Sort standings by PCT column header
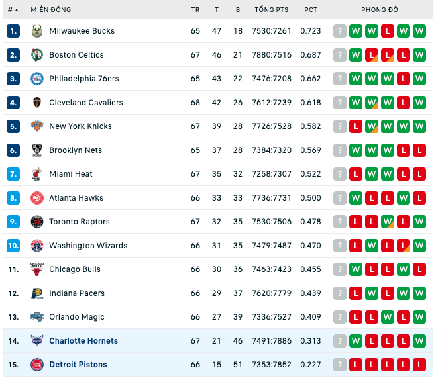 pyautogui.click(x=311, y=10)
